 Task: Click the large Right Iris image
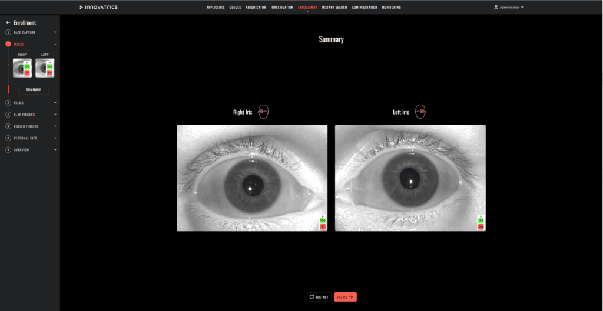252,178
